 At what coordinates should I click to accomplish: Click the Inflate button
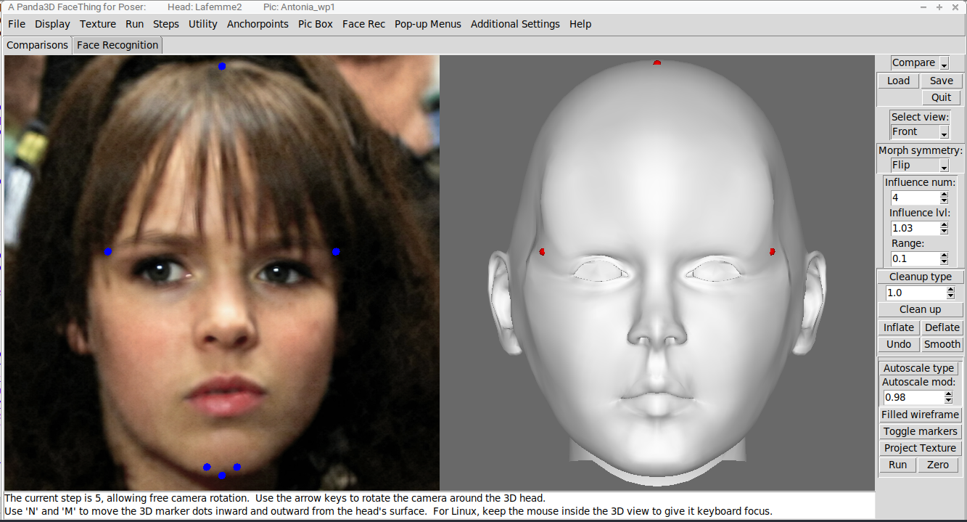pyautogui.click(x=899, y=327)
